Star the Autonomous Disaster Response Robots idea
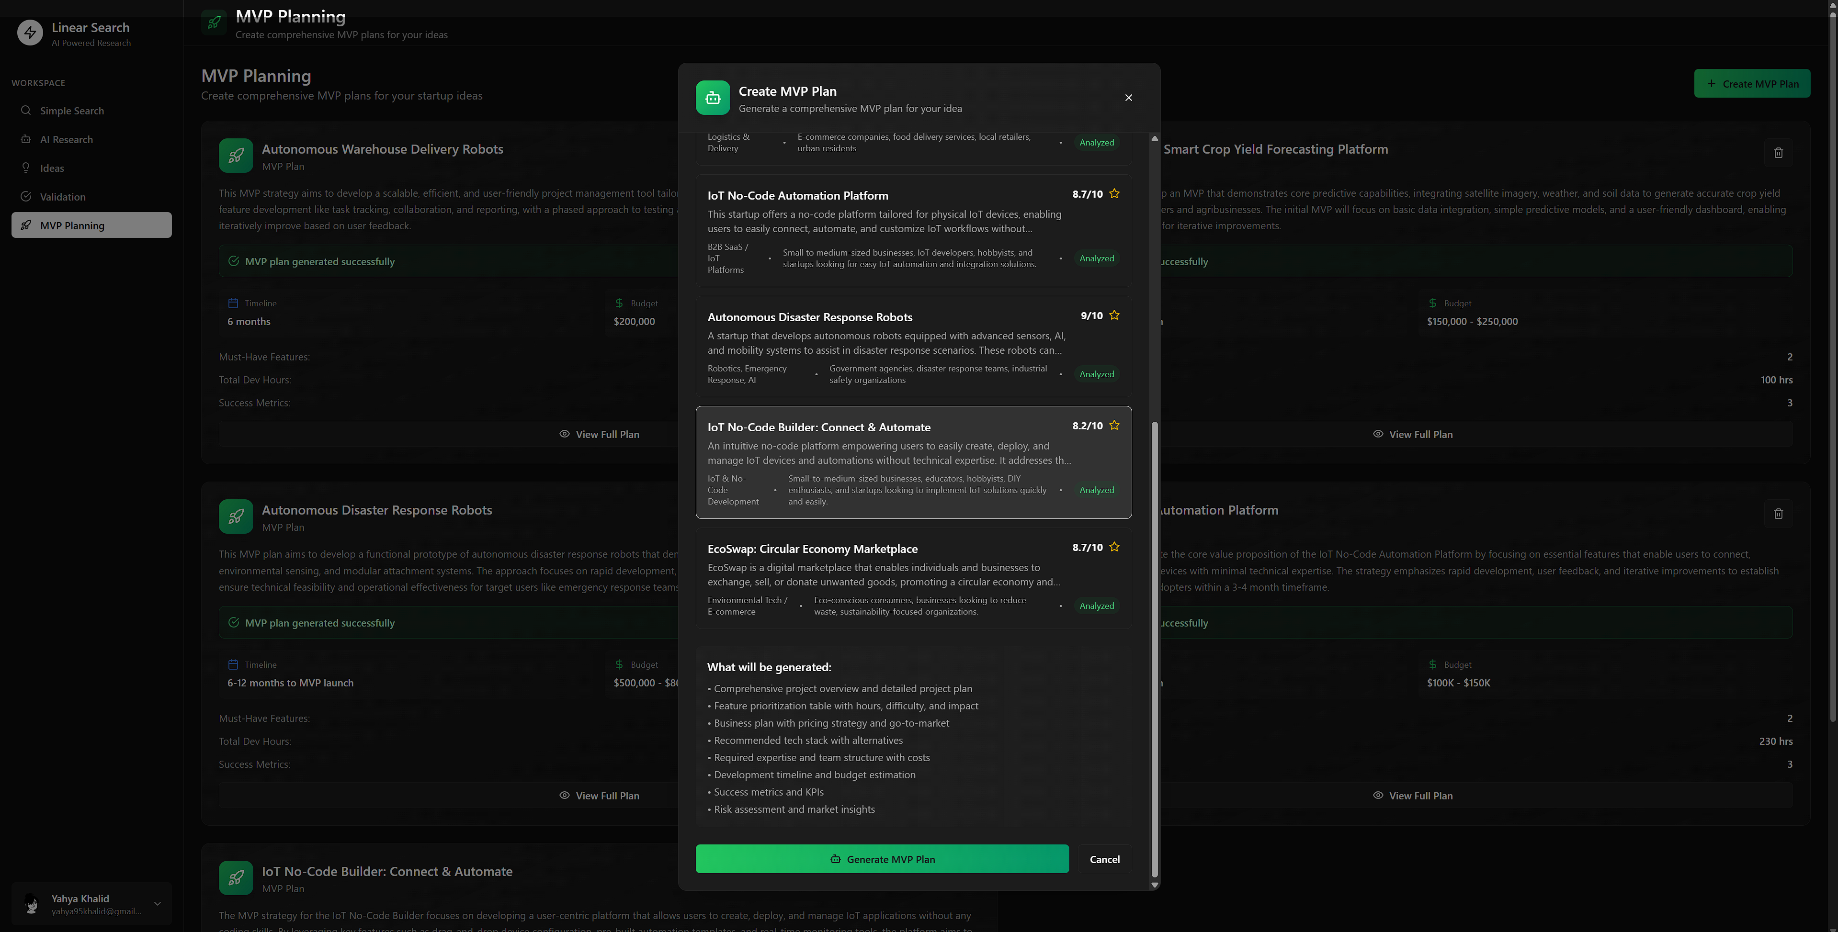Image resolution: width=1838 pixels, height=932 pixels. [x=1114, y=315]
